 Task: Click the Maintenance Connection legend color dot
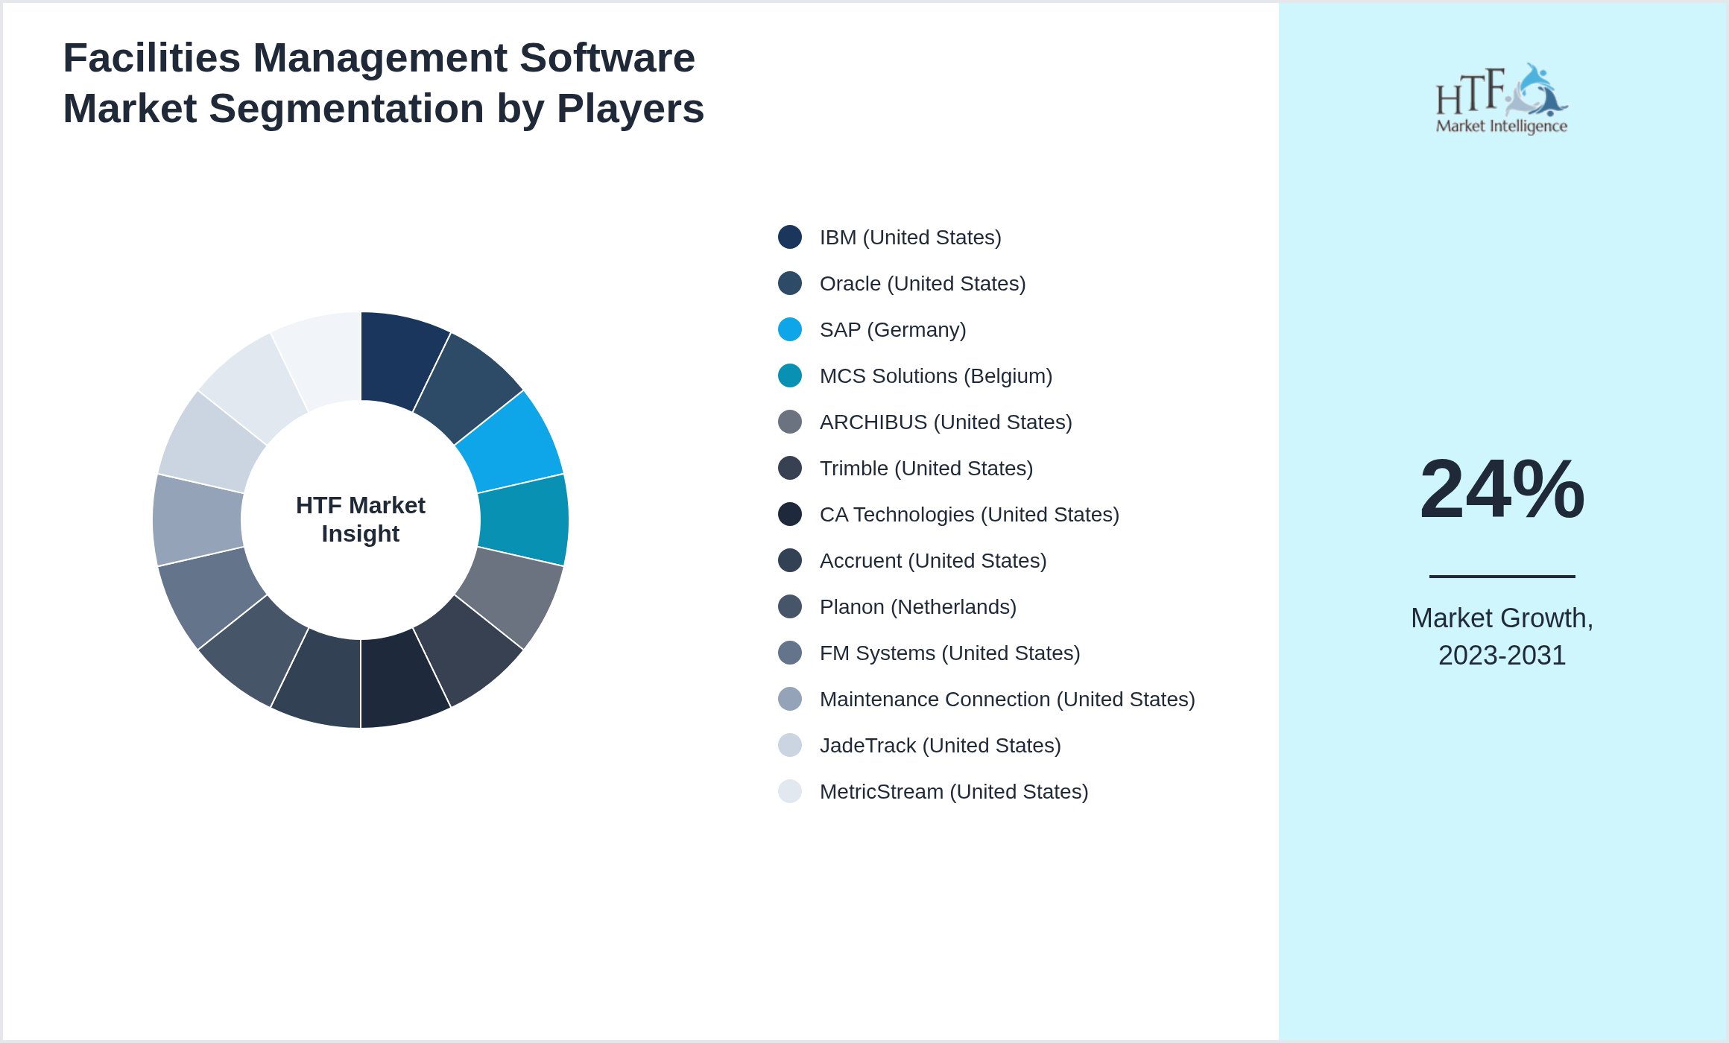coord(790,699)
